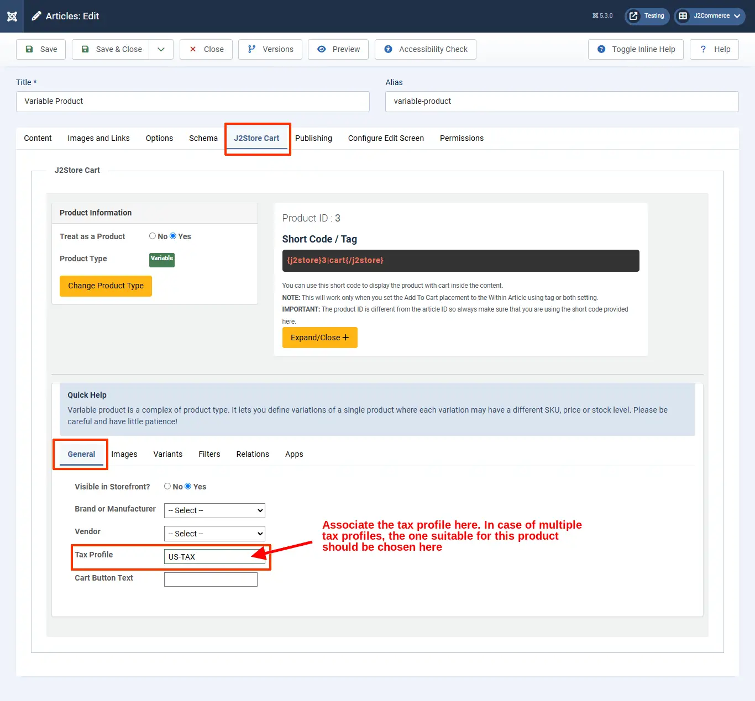
Task: Switch to the Content tab
Action: click(x=38, y=138)
